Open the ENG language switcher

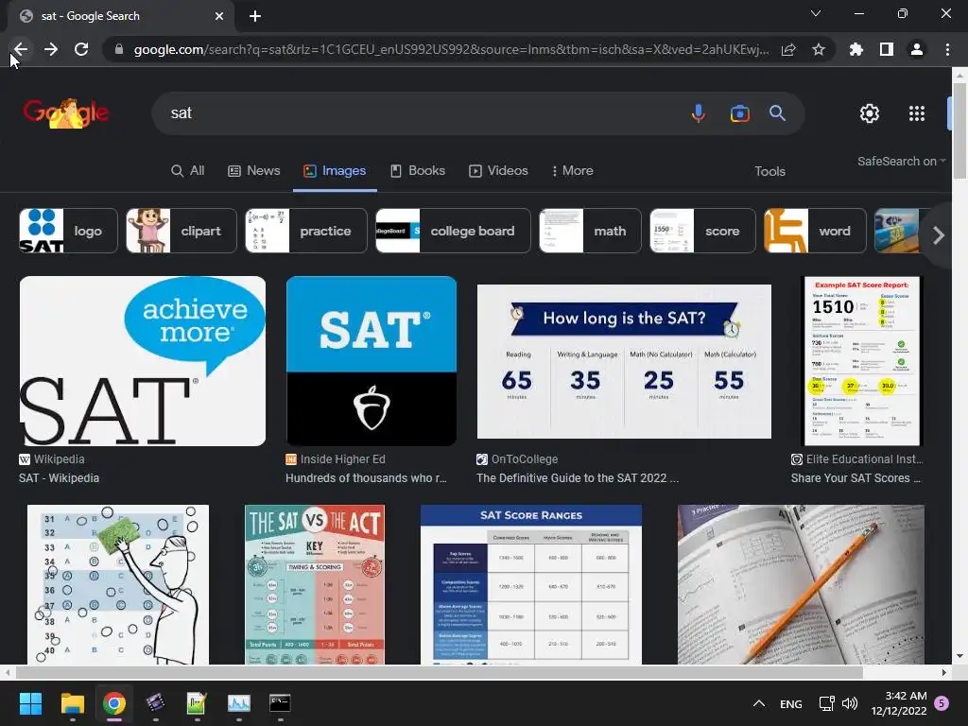click(791, 703)
